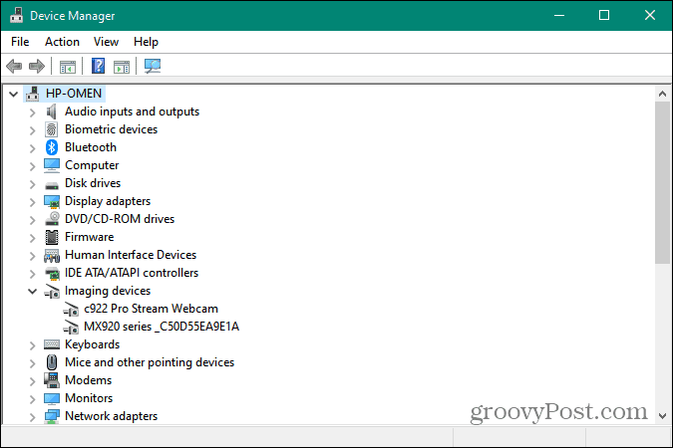Click the DVD/CD-ROM drives disc icon
The height and width of the screenshot is (448, 673).
[52, 219]
